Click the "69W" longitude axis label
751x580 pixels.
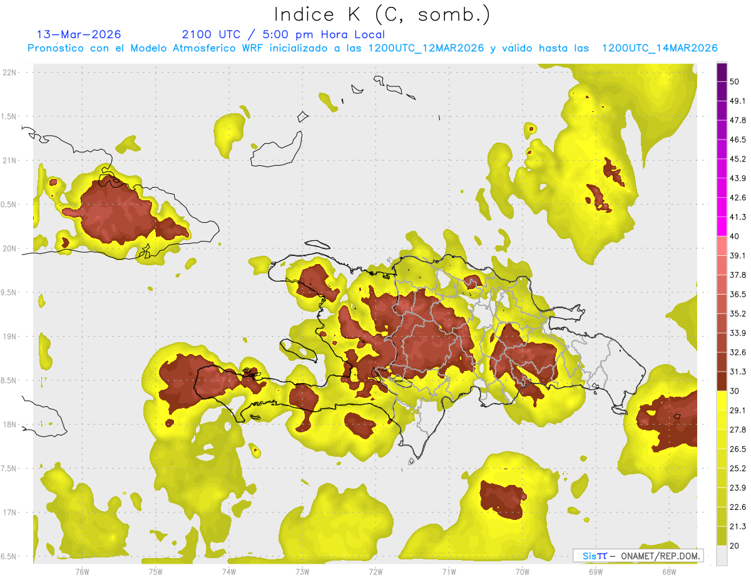tap(596, 572)
